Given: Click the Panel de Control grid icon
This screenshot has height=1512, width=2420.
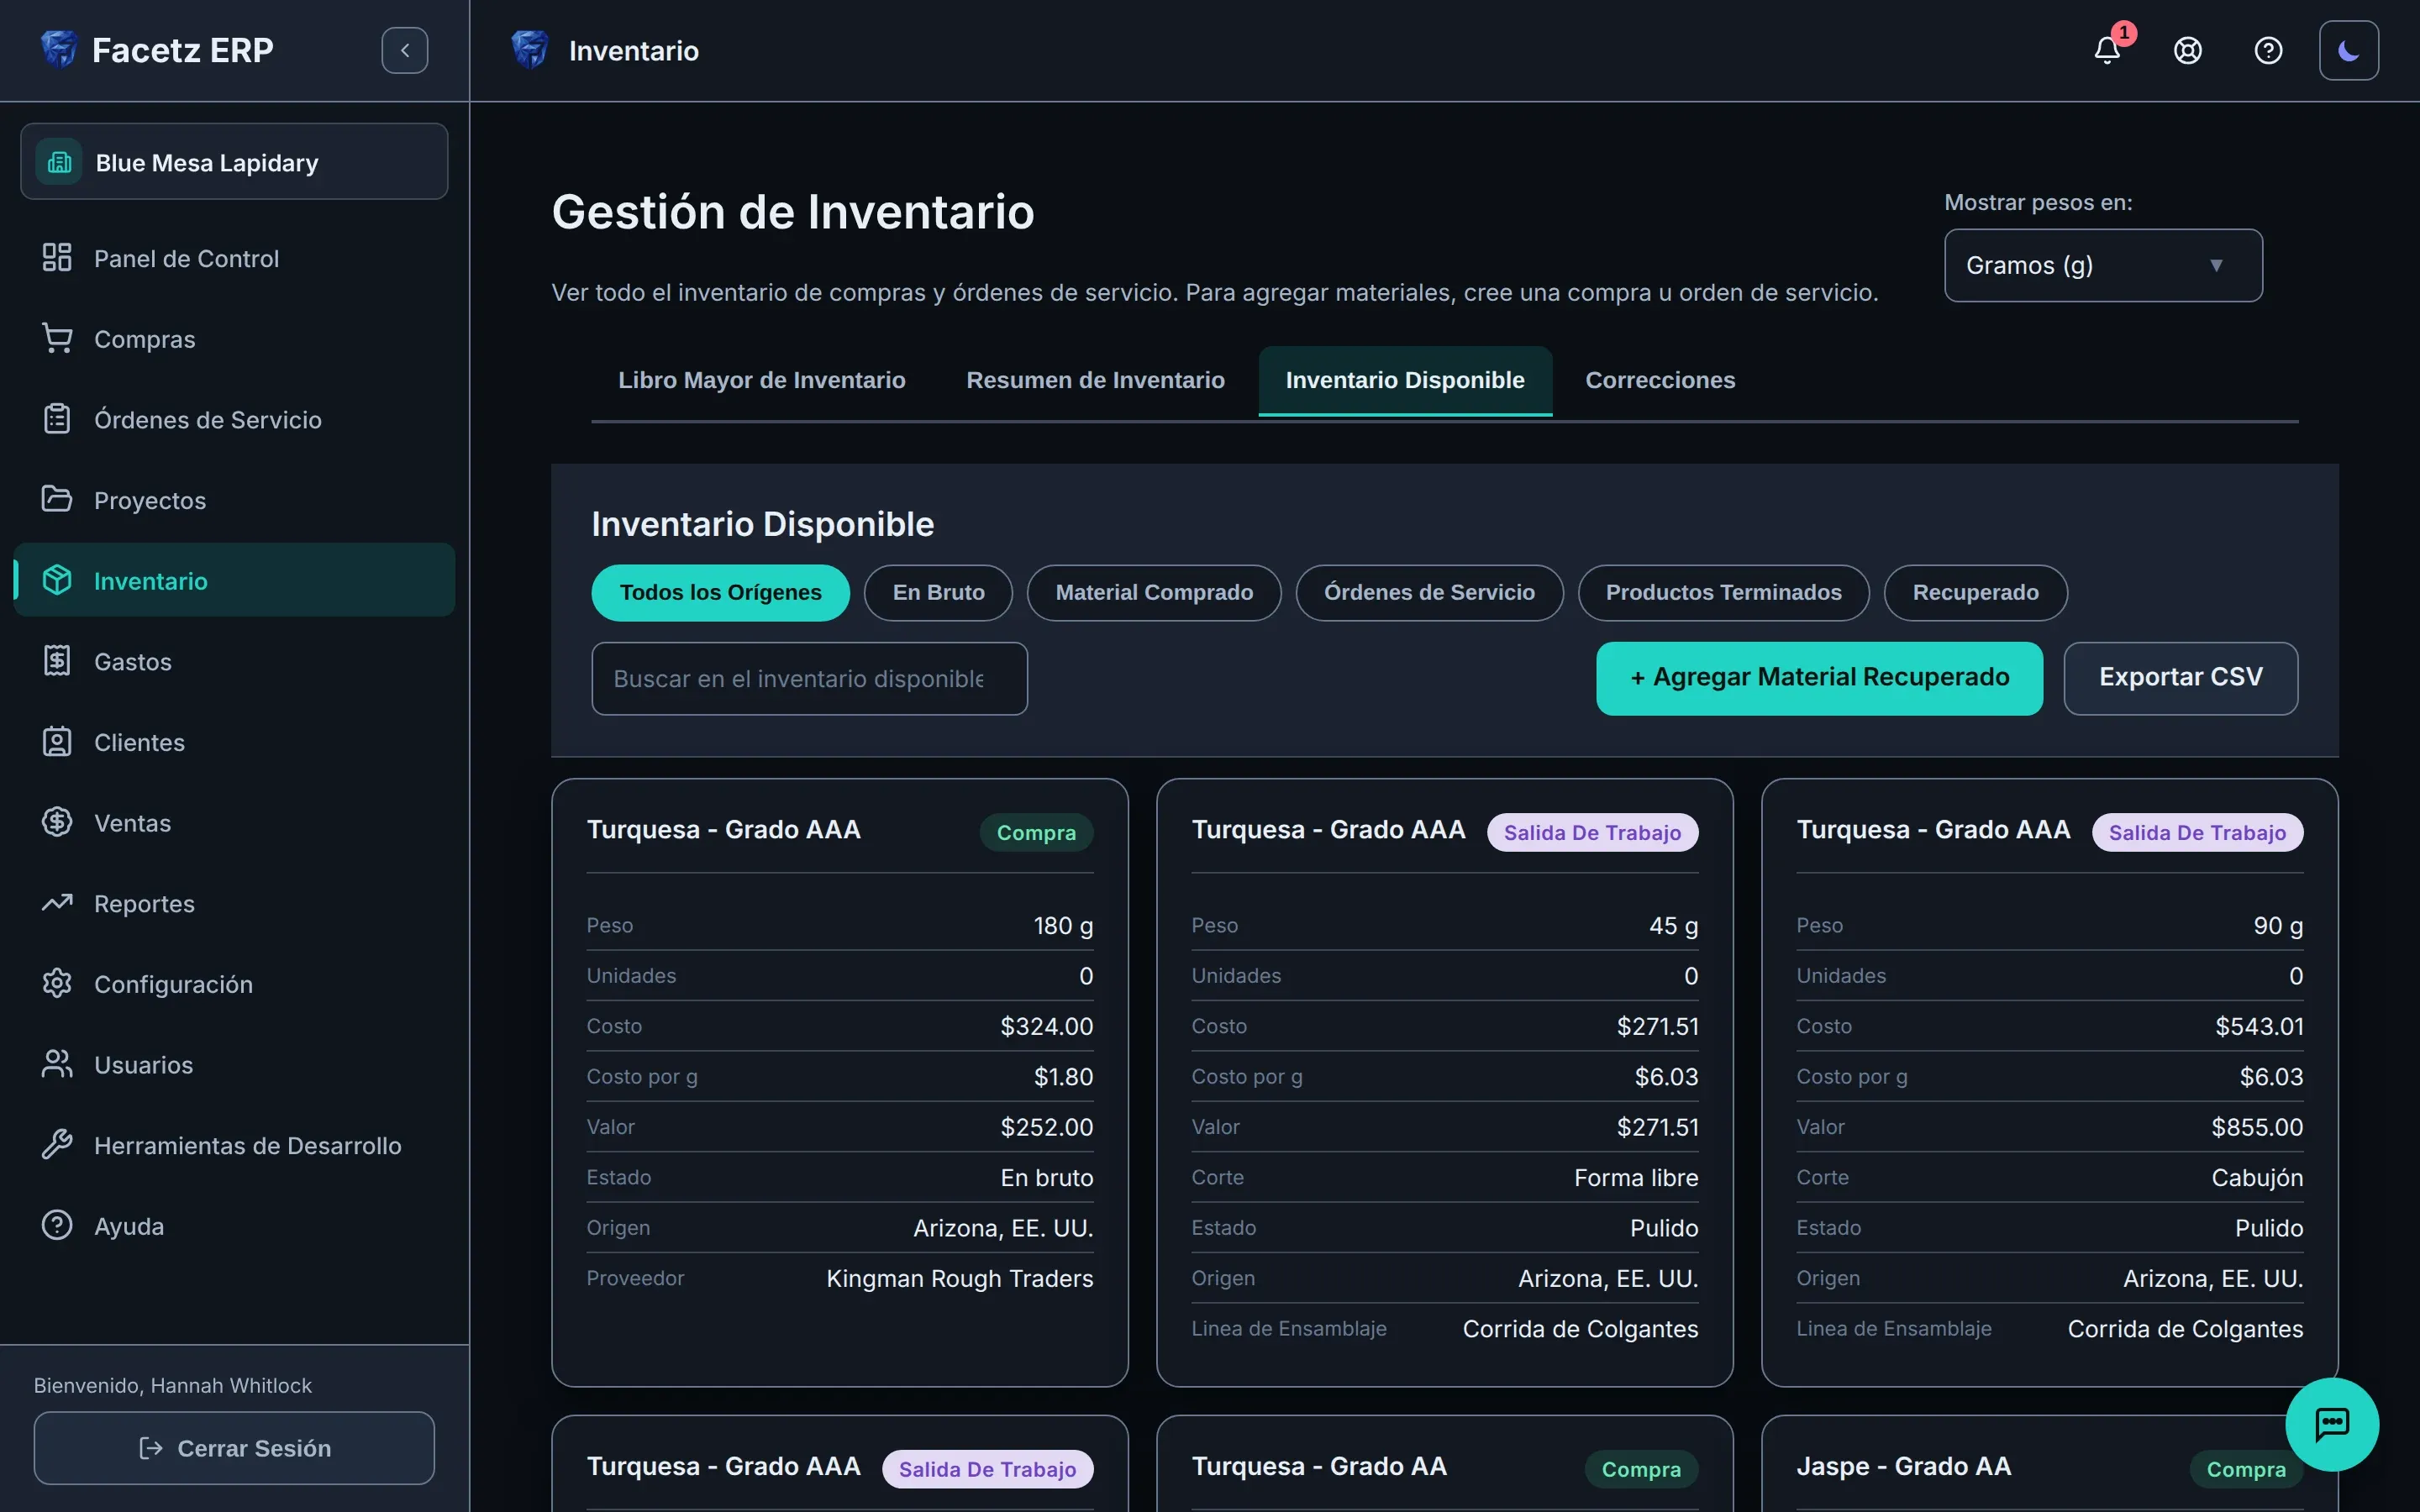Looking at the screenshot, I should (57, 258).
